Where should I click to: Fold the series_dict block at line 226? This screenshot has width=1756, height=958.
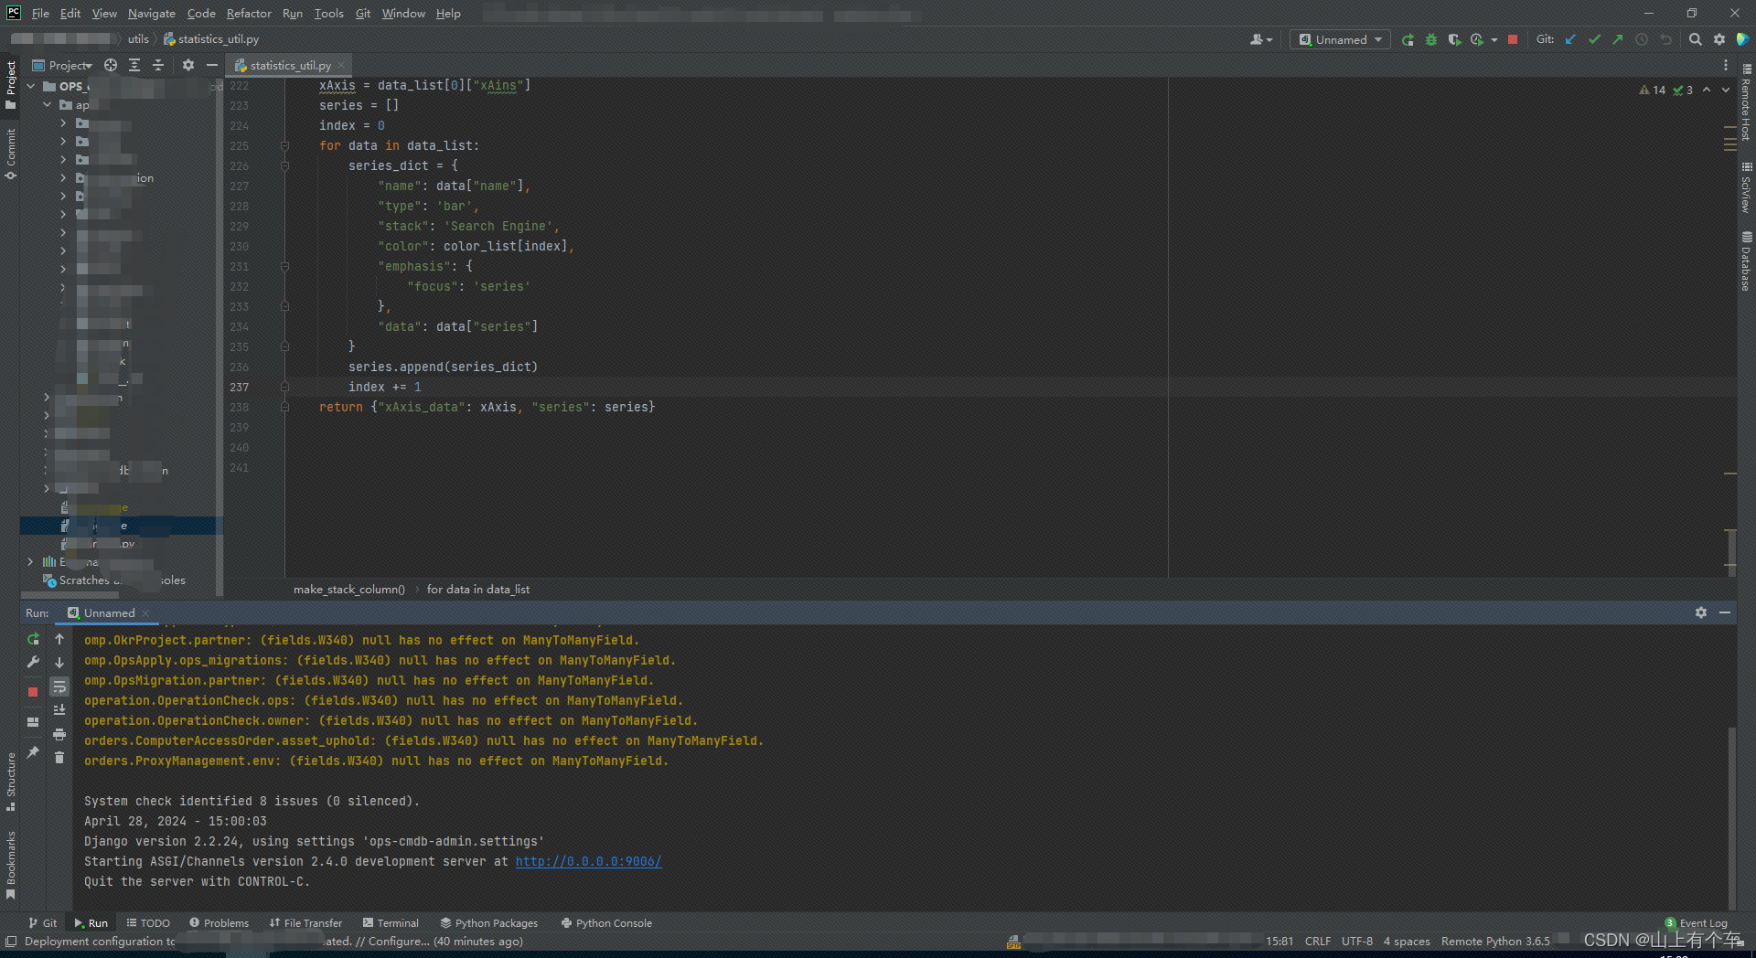pos(284,165)
